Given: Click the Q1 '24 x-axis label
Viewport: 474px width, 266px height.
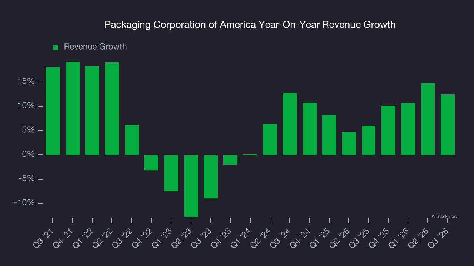Looking at the screenshot, I should click(241, 238).
